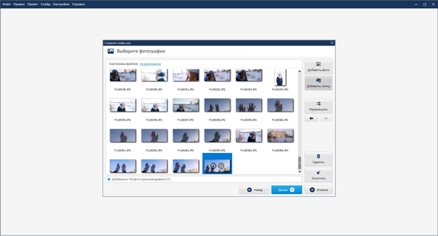Crop the selected thumbnail with its crop icon
Image resolution: width=438 pixels, height=236 pixels.
221,166
